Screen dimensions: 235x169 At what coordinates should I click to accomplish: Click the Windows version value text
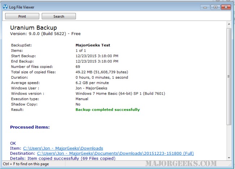pos(120,94)
